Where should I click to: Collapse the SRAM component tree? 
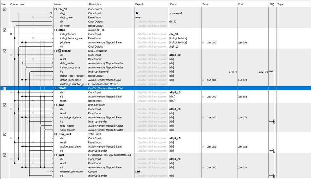click(x=56, y=88)
